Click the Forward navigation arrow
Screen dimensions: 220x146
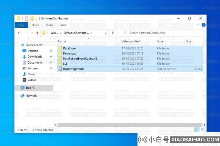26,33
